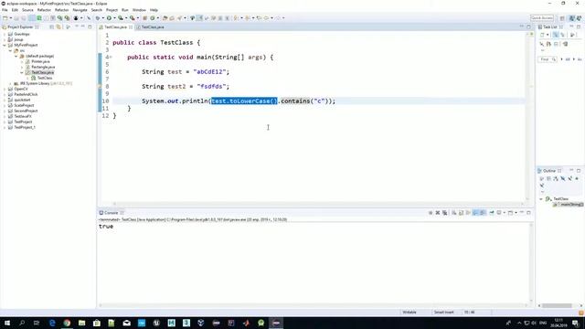Select the SecondProject tree item

tap(26, 111)
